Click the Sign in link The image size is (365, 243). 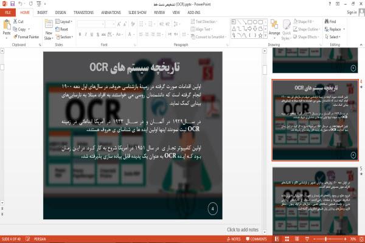(352, 12)
